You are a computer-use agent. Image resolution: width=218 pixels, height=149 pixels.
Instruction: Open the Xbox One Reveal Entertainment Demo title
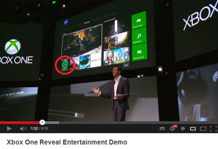click(x=67, y=142)
